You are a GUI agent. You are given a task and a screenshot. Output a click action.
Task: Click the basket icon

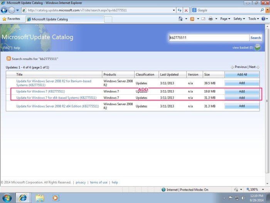[258, 47]
